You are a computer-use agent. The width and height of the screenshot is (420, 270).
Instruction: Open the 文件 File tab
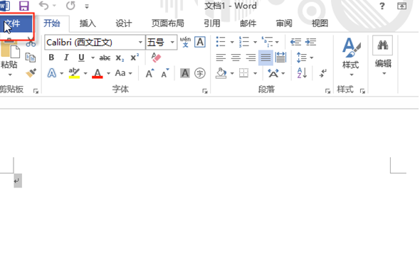click(x=16, y=23)
